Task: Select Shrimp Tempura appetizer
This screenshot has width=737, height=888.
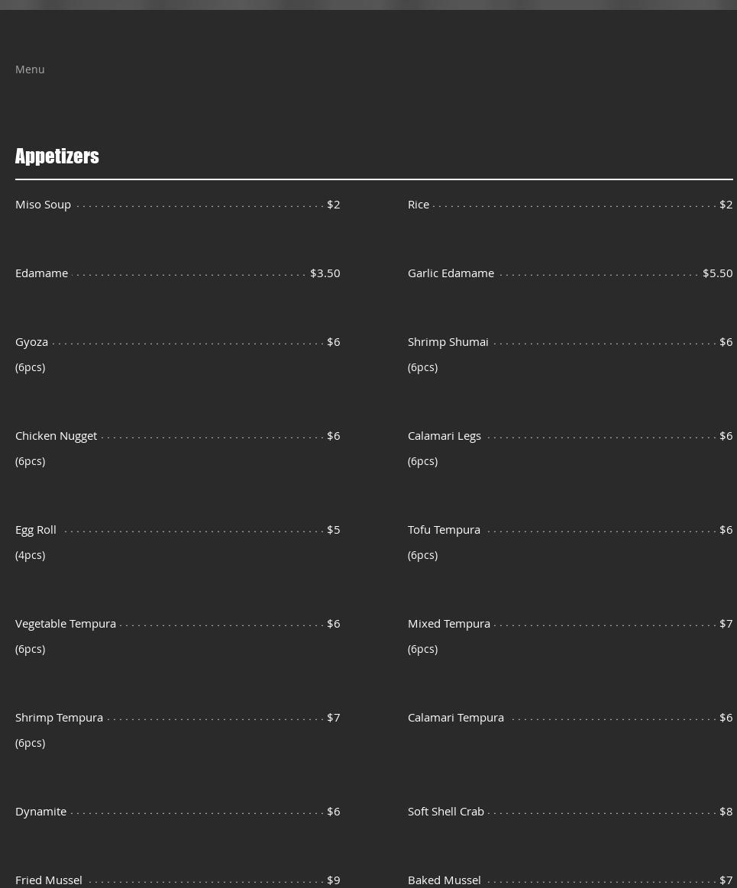Action: click(59, 718)
